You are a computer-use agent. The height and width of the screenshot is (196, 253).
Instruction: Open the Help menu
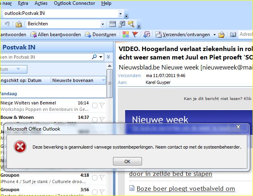click(106, 3)
